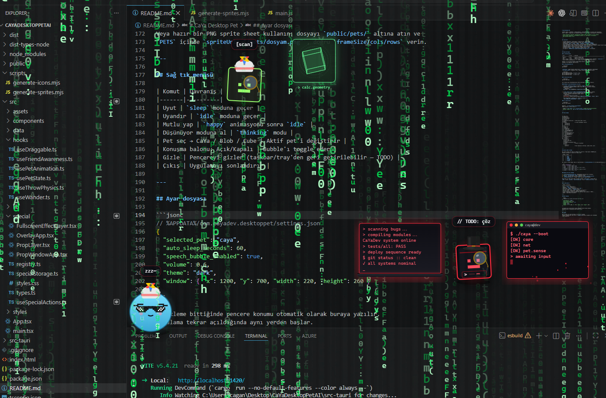This screenshot has width=606, height=398.
Task: Open index.html file
Action: (23, 359)
